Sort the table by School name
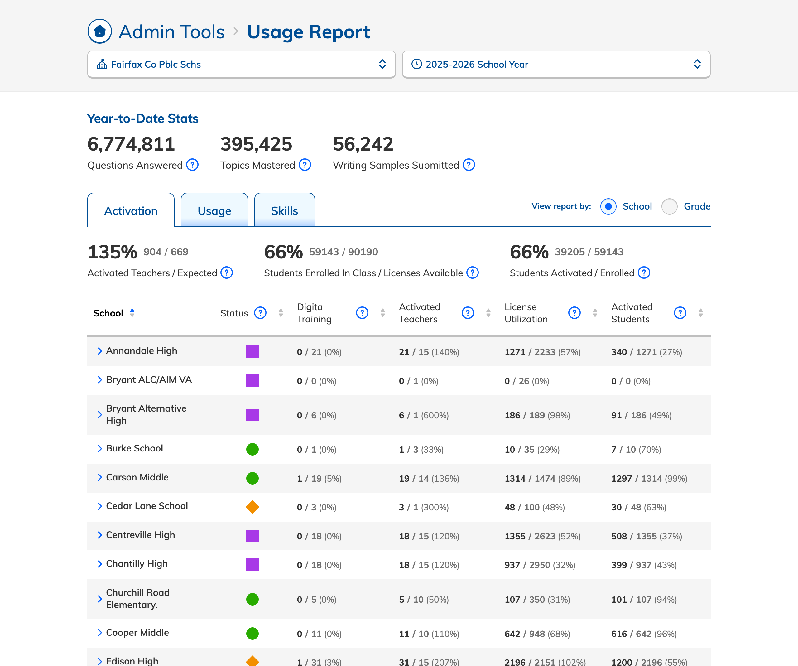The width and height of the screenshot is (798, 666). [132, 313]
